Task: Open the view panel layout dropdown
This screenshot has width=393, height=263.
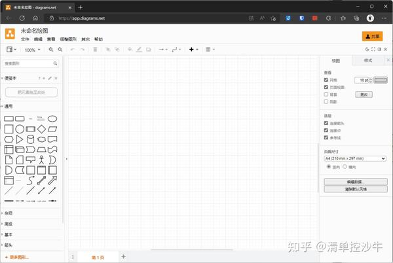Action: pyautogui.click(x=11, y=50)
